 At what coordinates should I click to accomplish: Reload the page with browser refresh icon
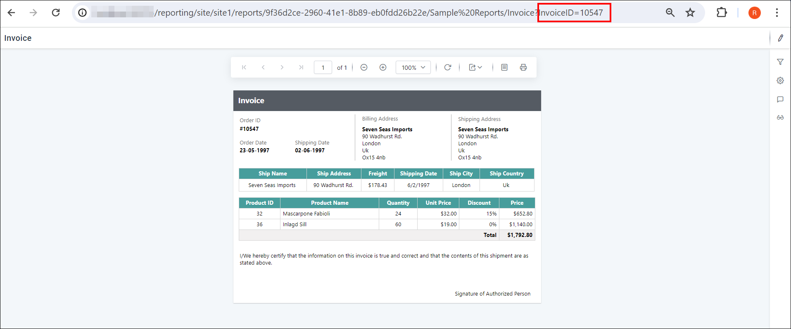coord(56,13)
